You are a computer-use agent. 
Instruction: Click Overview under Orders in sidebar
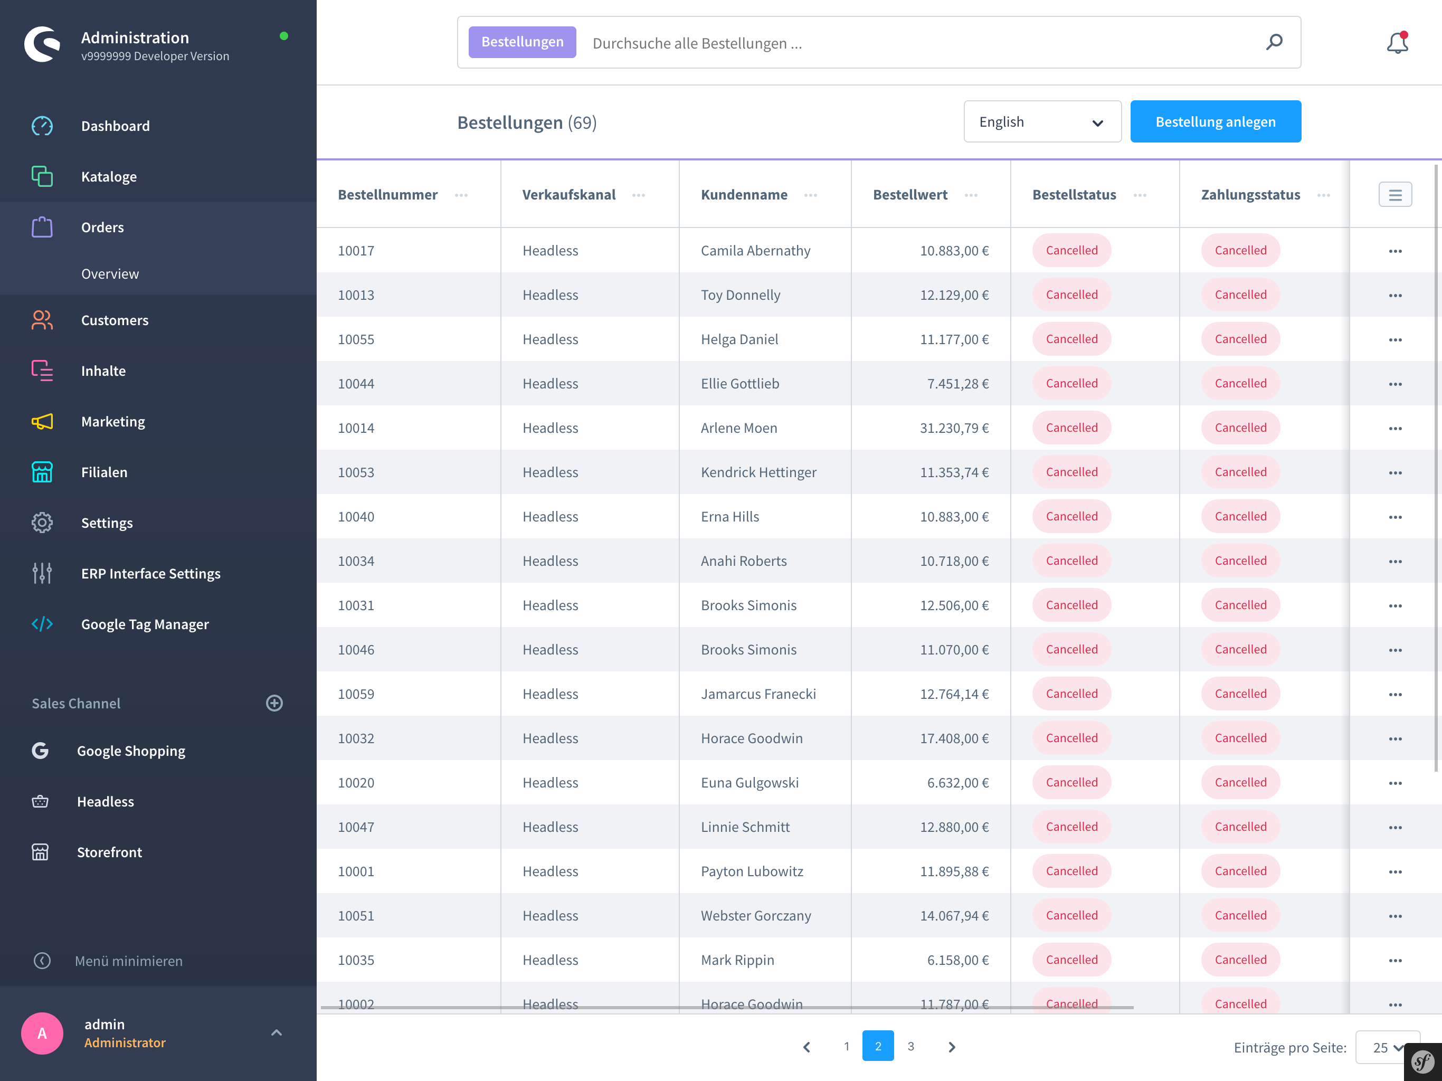pyautogui.click(x=109, y=272)
